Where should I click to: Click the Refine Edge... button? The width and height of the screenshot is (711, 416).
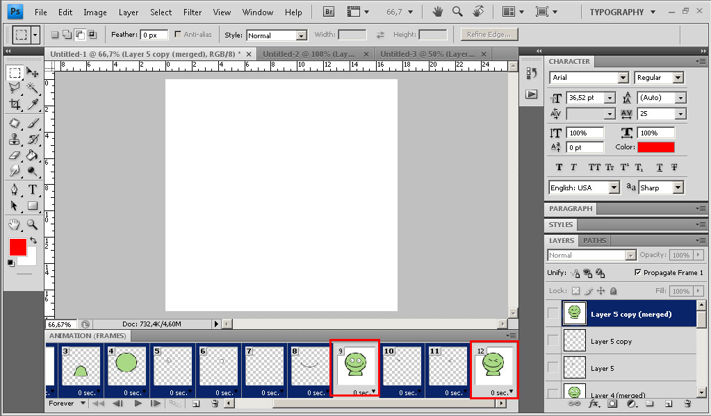pos(489,35)
